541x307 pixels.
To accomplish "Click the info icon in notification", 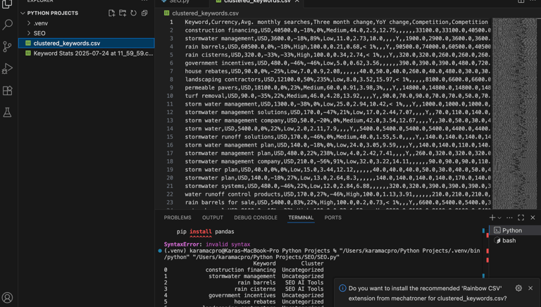I will [342, 288].
